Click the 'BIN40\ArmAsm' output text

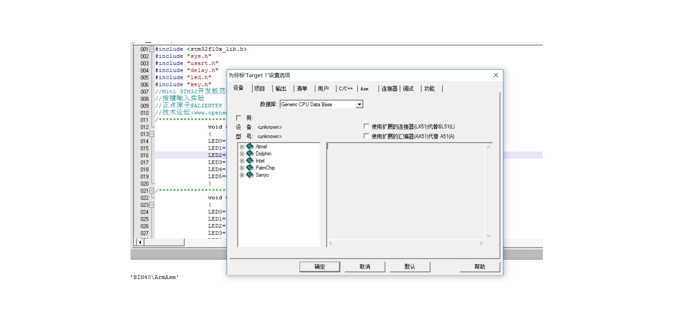[x=155, y=277]
